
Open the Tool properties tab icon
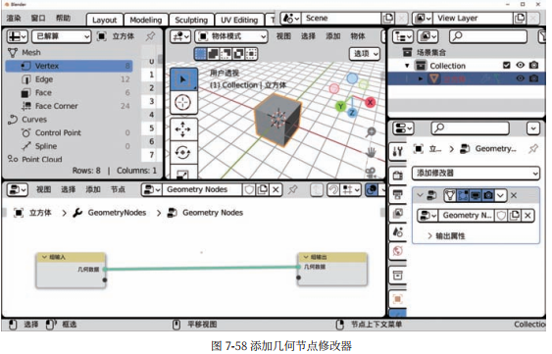point(398,152)
